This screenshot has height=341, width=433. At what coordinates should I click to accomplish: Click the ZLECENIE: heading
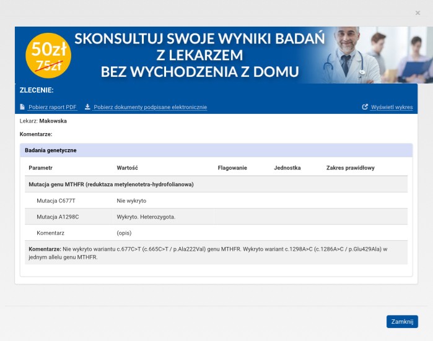point(37,90)
